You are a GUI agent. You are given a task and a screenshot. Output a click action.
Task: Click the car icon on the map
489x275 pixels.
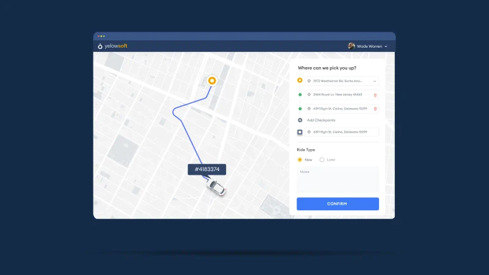pos(215,186)
